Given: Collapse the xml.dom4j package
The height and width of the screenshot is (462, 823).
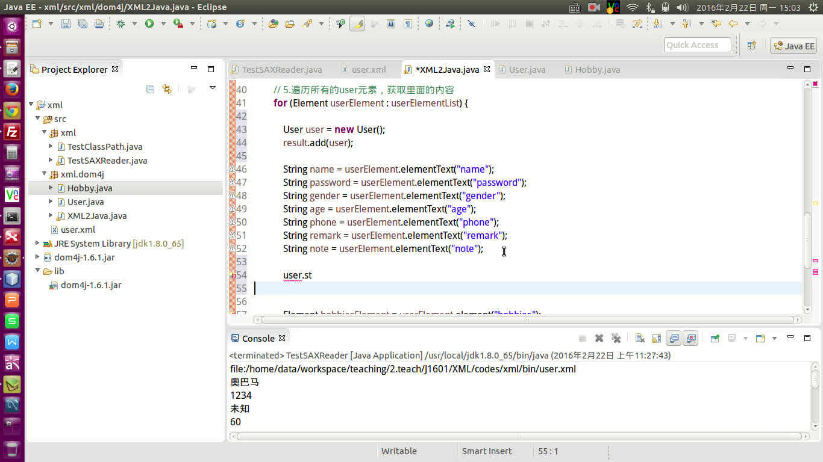Looking at the screenshot, I should (x=44, y=174).
